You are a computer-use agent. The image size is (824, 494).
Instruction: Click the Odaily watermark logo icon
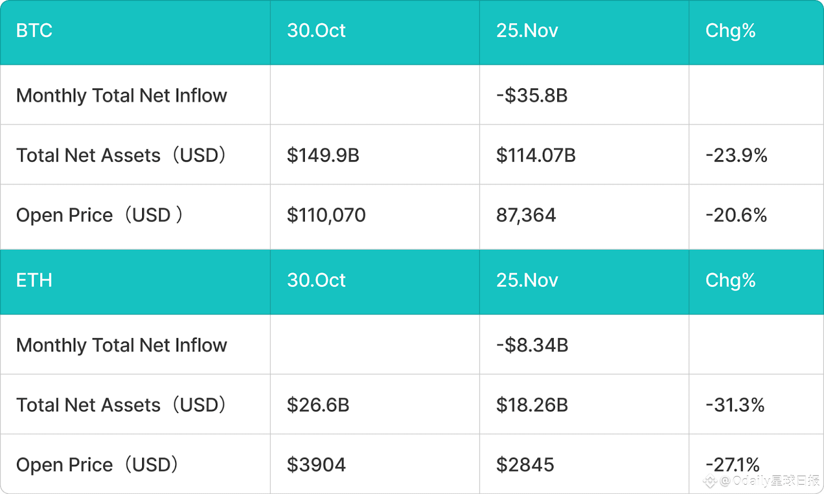click(711, 482)
